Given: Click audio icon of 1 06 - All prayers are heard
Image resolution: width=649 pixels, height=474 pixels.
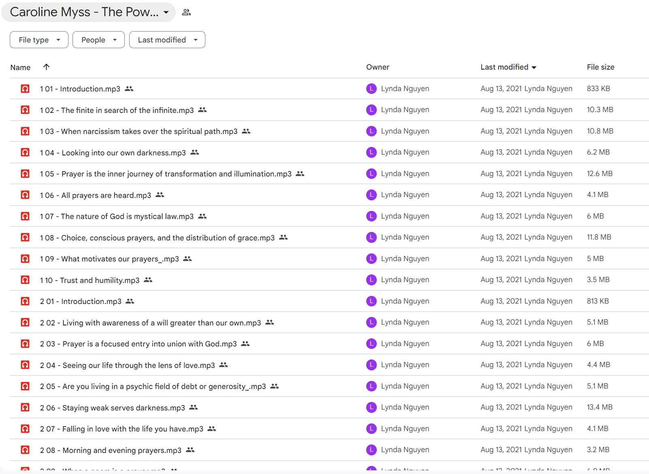Looking at the screenshot, I should 25,195.
